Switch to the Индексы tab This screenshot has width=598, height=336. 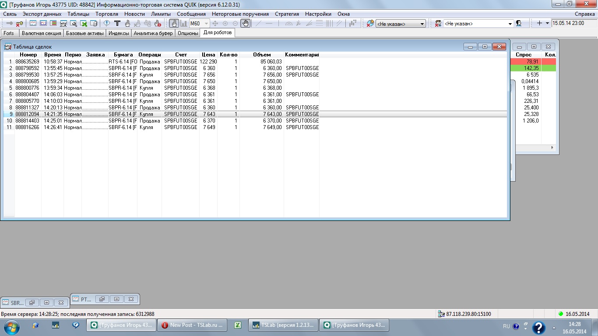click(119, 33)
